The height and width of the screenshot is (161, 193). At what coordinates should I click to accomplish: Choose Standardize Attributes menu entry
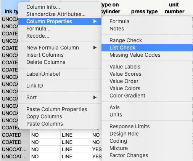[x=56, y=14]
